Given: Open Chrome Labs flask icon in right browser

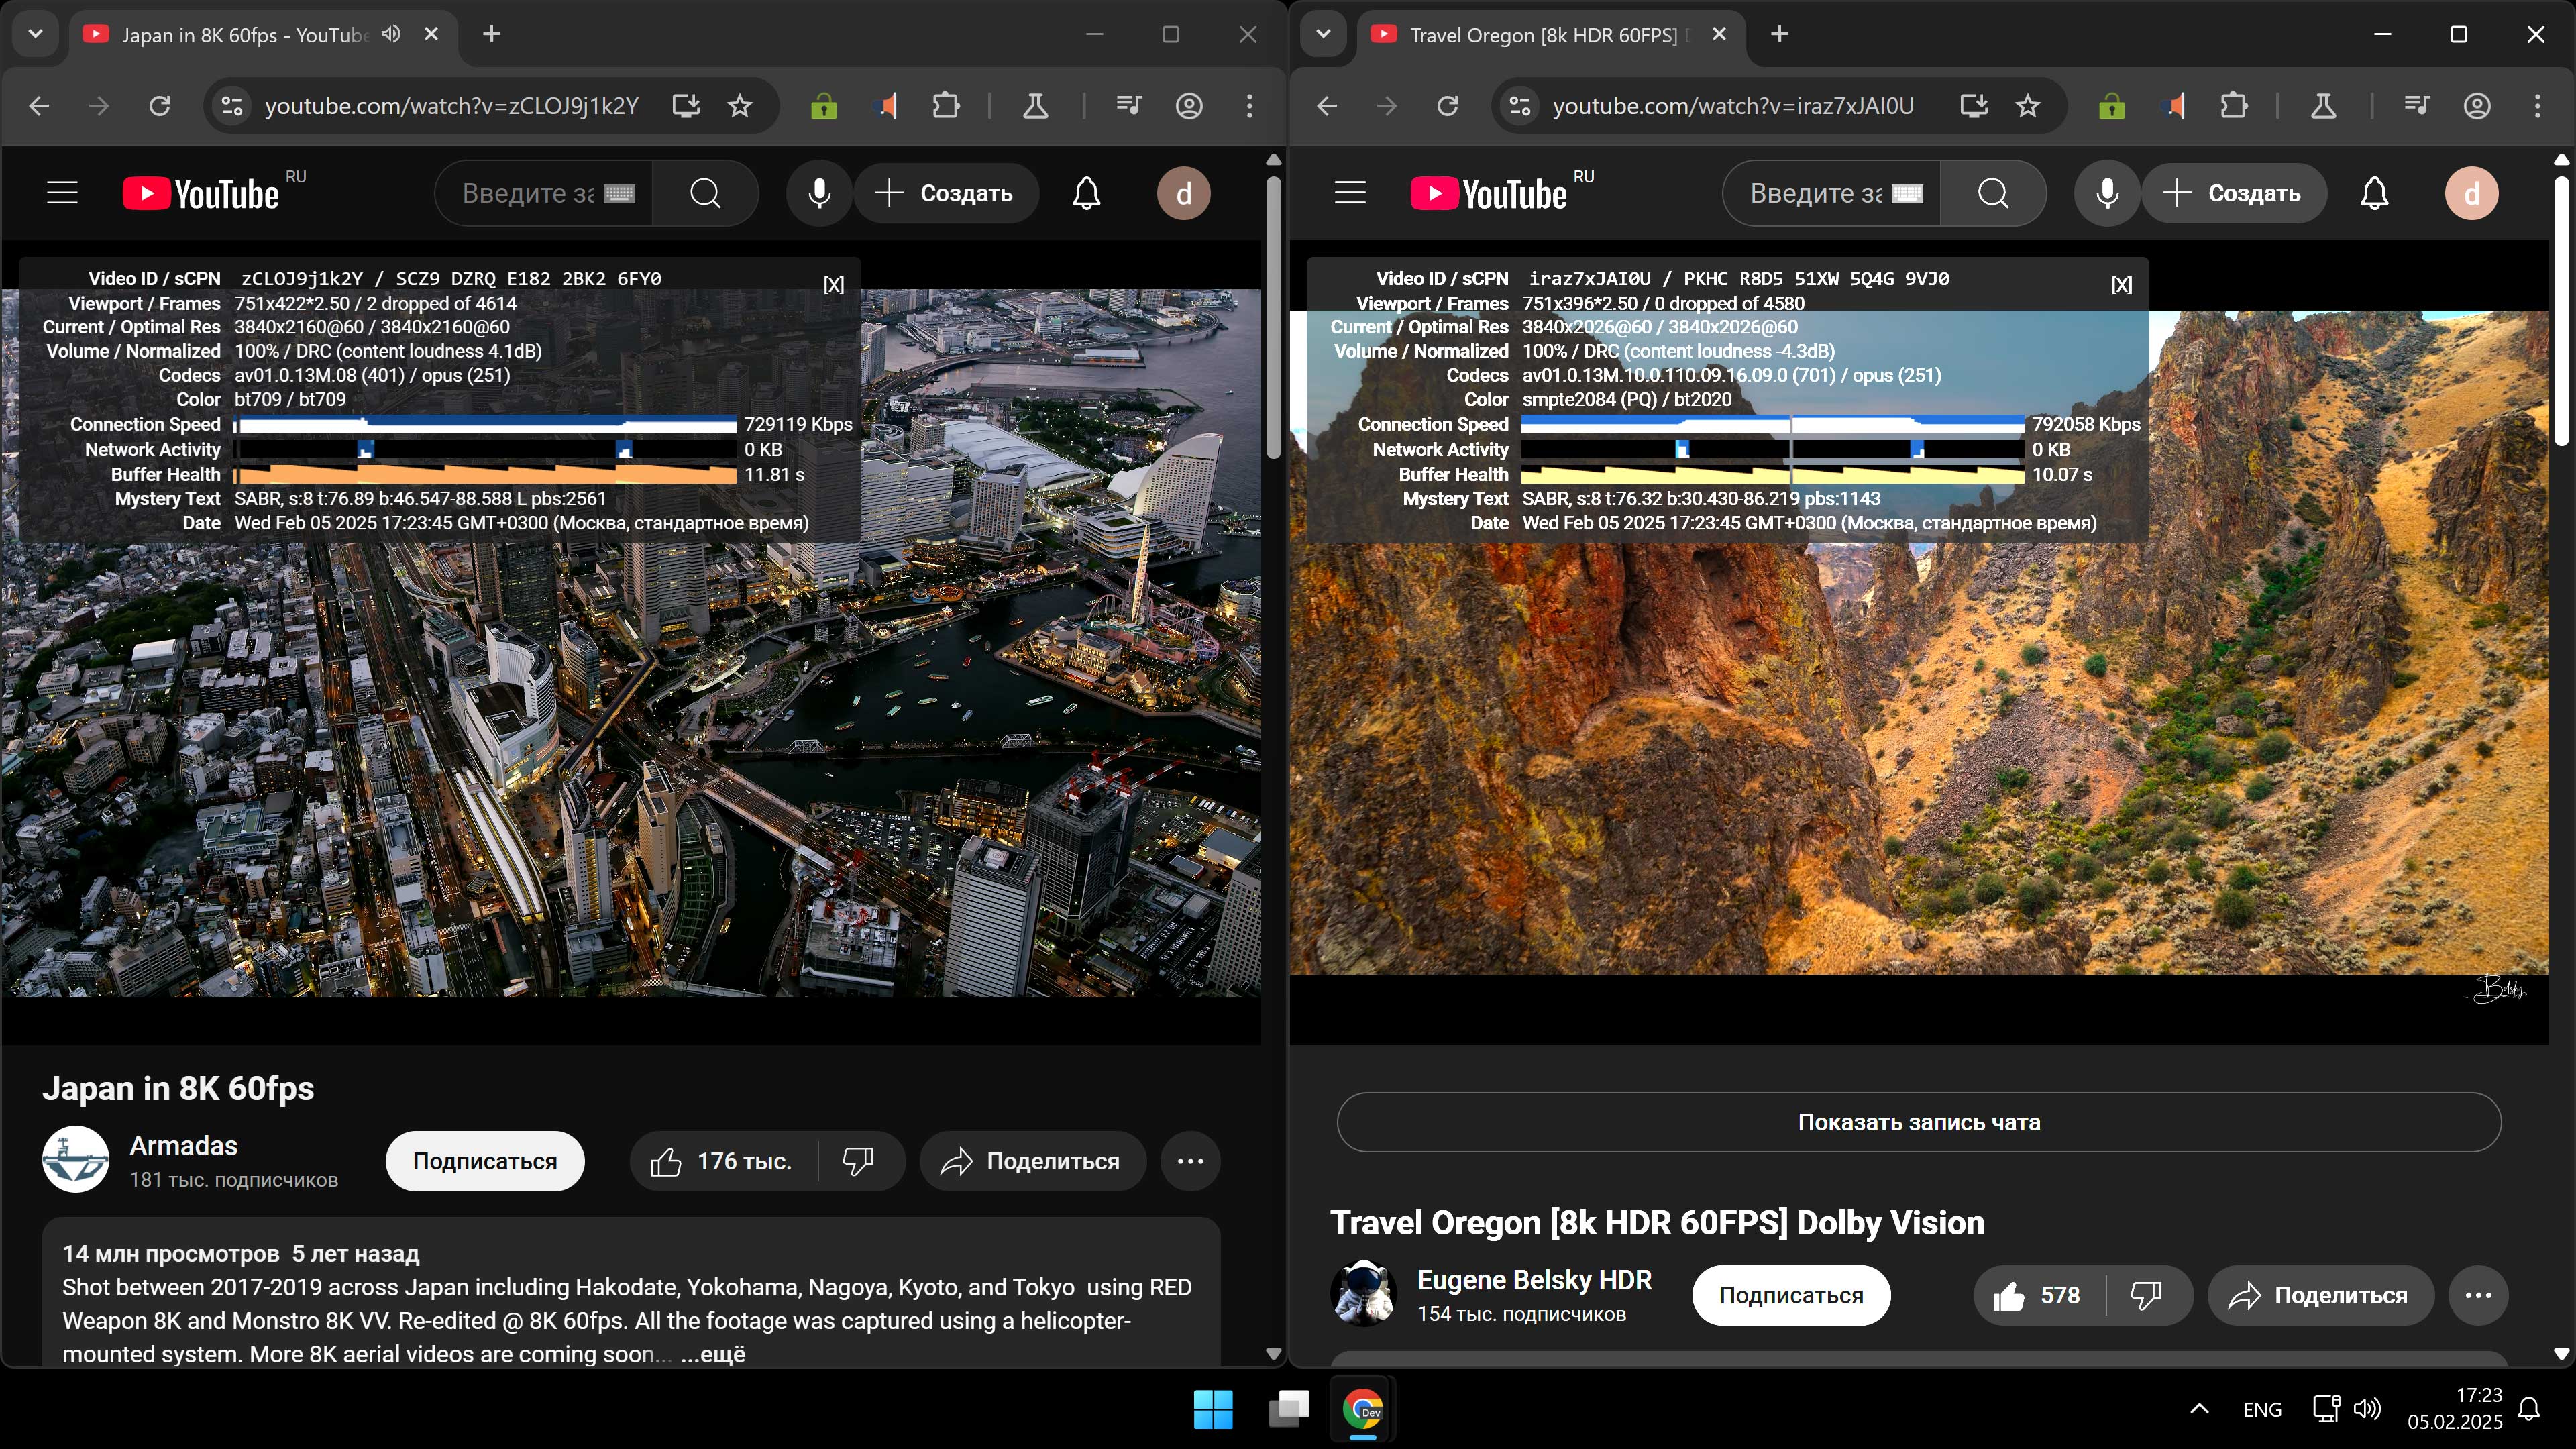Looking at the screenshot, I should coord(2323,106).
